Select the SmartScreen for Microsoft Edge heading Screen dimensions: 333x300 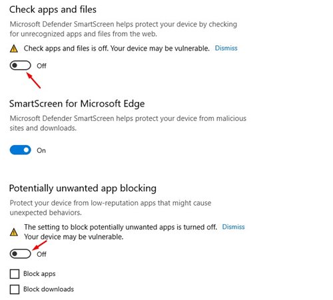point(77,104)
